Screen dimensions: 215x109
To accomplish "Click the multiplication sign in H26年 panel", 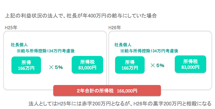I will click(153, 66).
